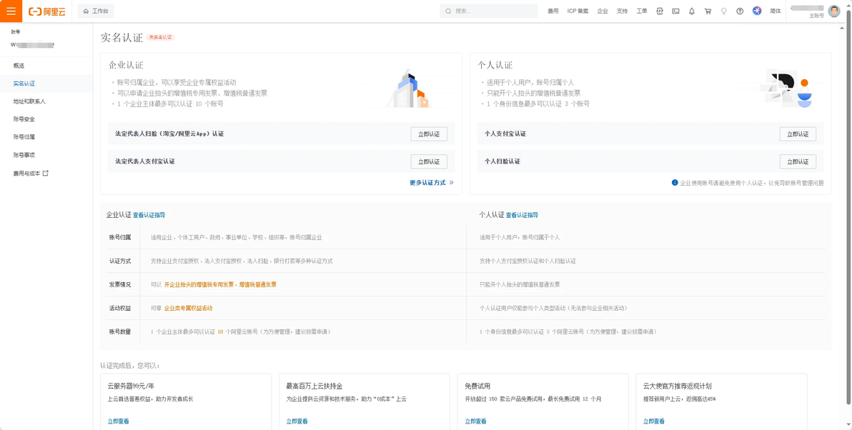The image size is (852, 430).
Task: Click the 未实名认证 status badge
Action: pos(160,37)
